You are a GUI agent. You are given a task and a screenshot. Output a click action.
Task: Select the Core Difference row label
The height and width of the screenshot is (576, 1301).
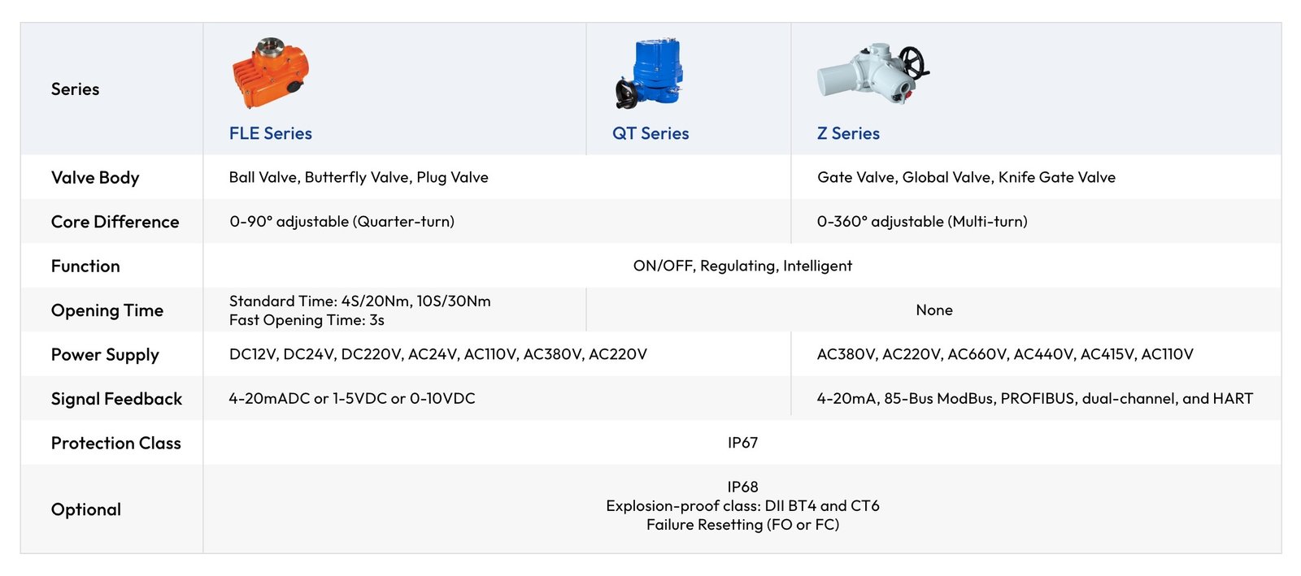tap(115, 222)
